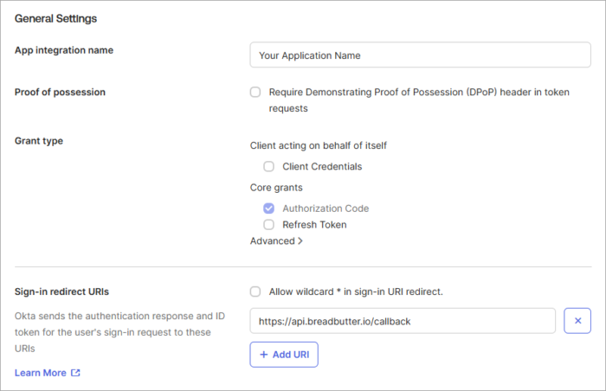Remove the callback URI with X button
The image size is (606, 391).
pyautogui.click(x=577, y=321)
